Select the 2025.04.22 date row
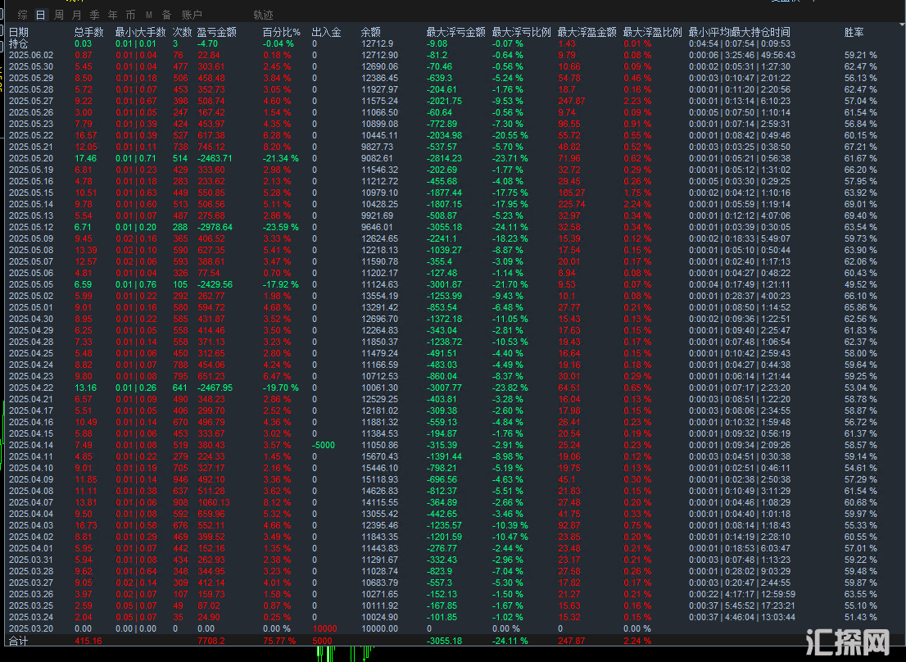This screenshot has height=662, width=906. 454,388
